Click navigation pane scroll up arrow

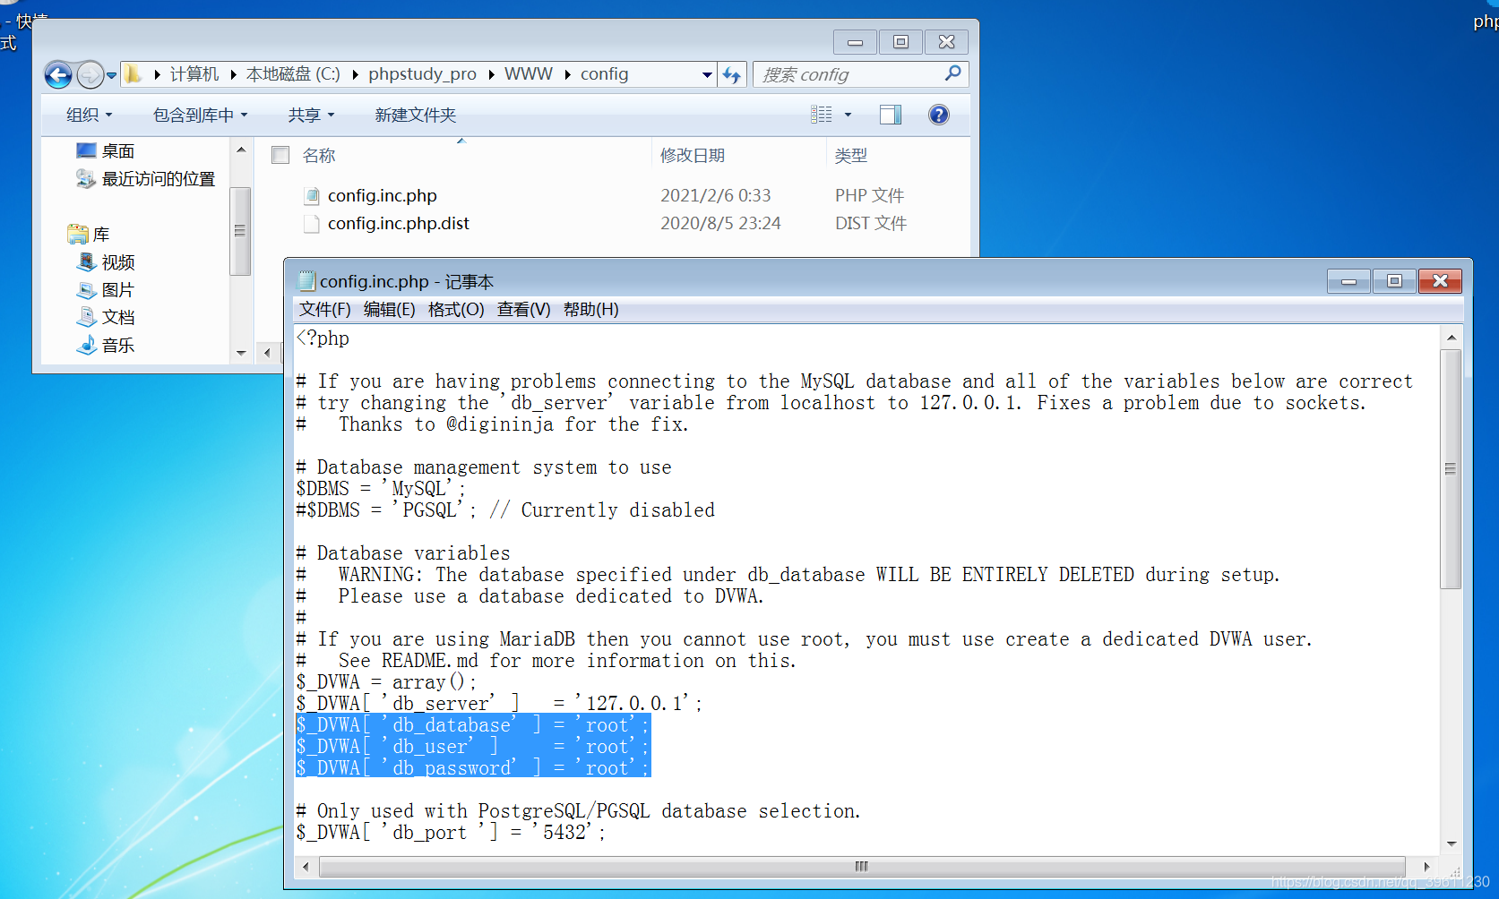pos(240,150)
